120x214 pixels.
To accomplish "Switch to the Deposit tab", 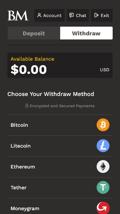I will (x=34, y=33).
